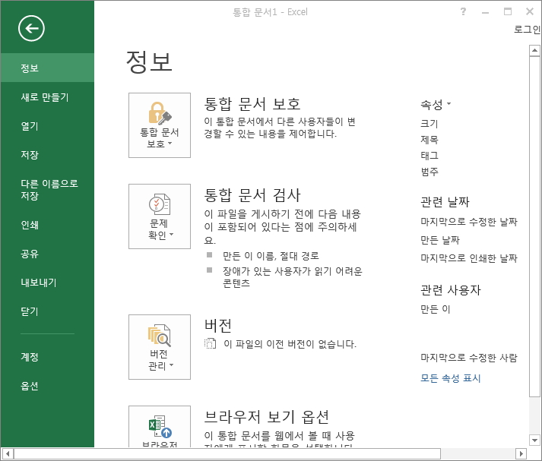This screenshot has width=542, height=461.
Task: Click the vertical scrollbar down arrow
Action: 534,440
